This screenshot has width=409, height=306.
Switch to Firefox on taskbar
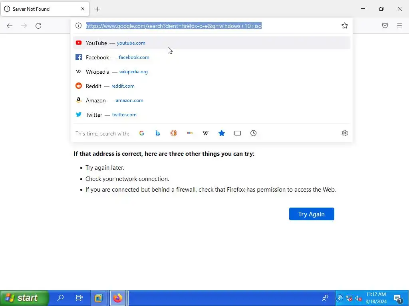point(118,298)
